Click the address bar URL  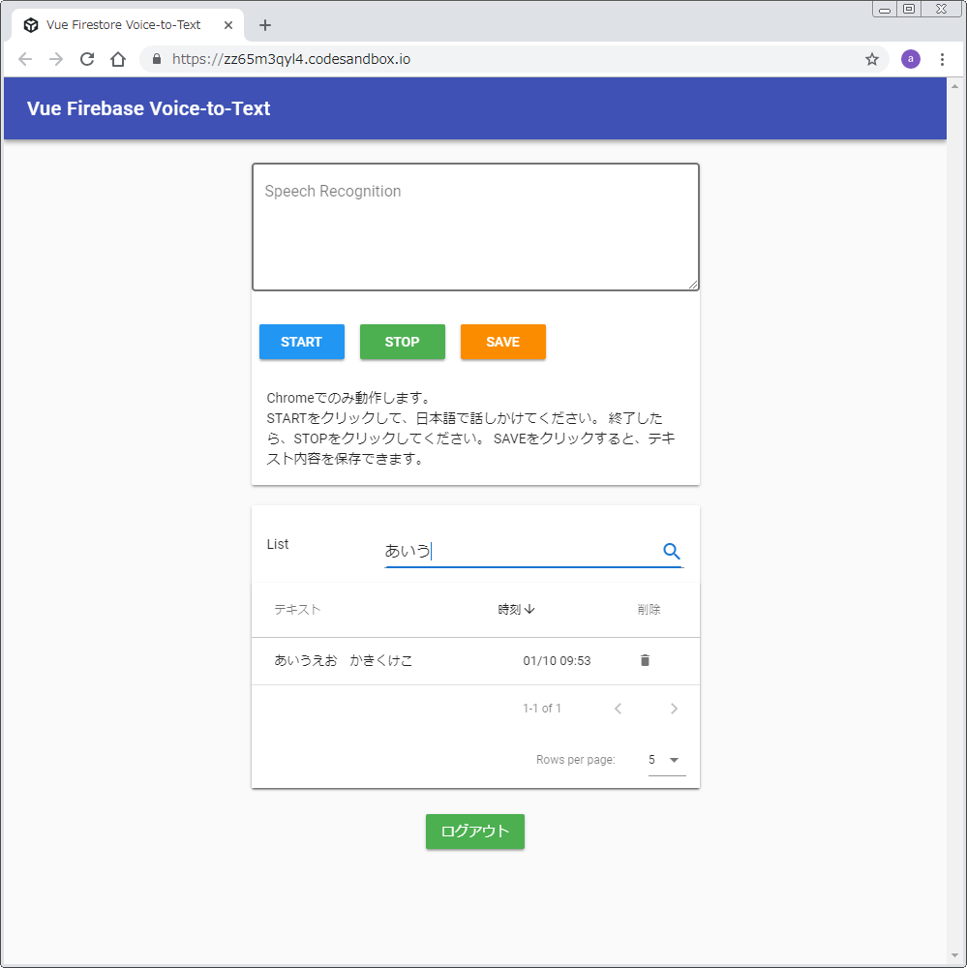coord(290,59)
